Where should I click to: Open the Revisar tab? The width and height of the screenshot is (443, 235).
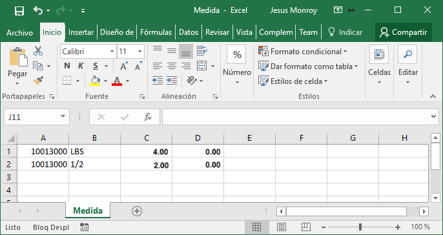pyautogui.click(x=217, y=32)
